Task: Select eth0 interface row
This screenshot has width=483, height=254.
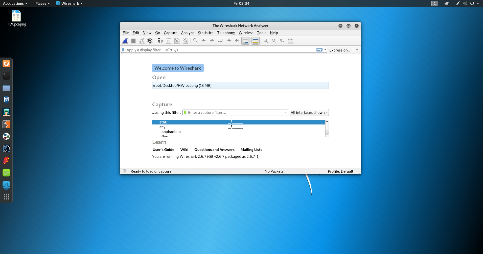Action: (x=239, y=122)
